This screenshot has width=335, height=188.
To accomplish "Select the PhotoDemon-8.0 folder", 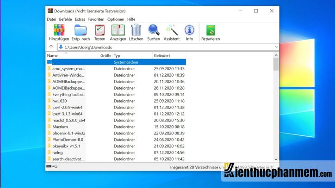I will point(68,139).
